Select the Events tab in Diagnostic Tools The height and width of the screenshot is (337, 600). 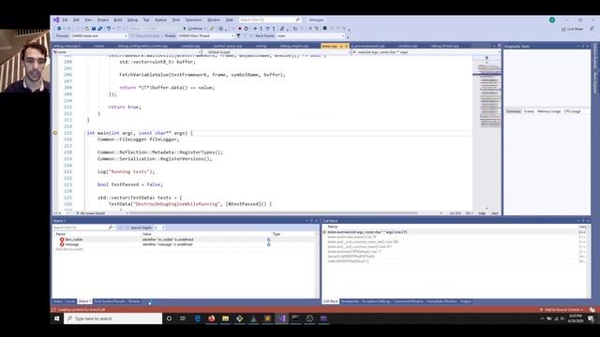click(x=529, y=111)
